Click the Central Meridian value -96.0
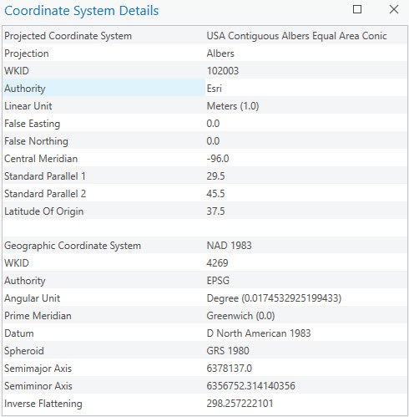 click(x=218, y=159)
